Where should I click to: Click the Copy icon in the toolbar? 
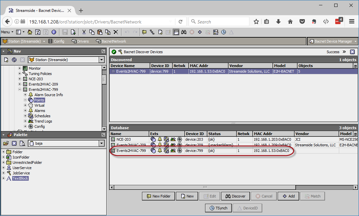tap(92, 32)
